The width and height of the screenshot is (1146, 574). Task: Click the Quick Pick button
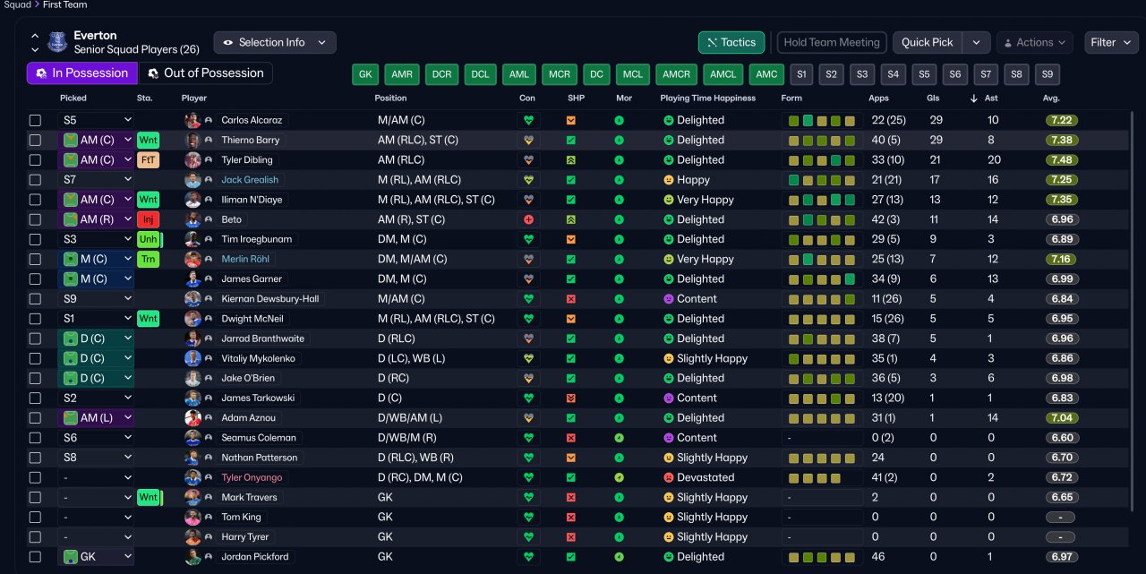[x=928, y=42]
